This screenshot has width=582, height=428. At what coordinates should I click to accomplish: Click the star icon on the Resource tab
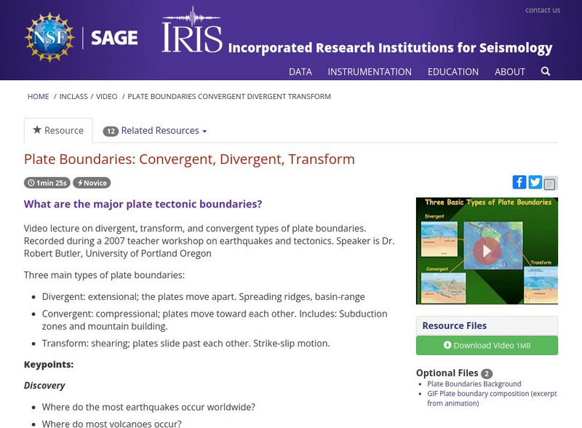pyautogui.click(x=36, y=130)
